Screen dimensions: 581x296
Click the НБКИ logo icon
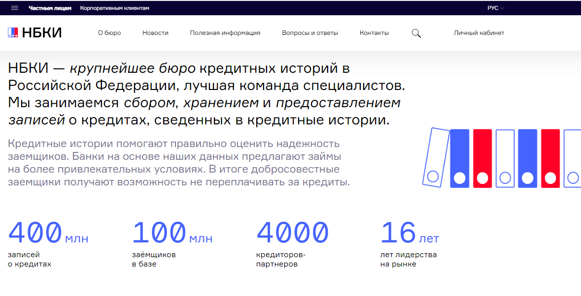click(x=13, y=32)
